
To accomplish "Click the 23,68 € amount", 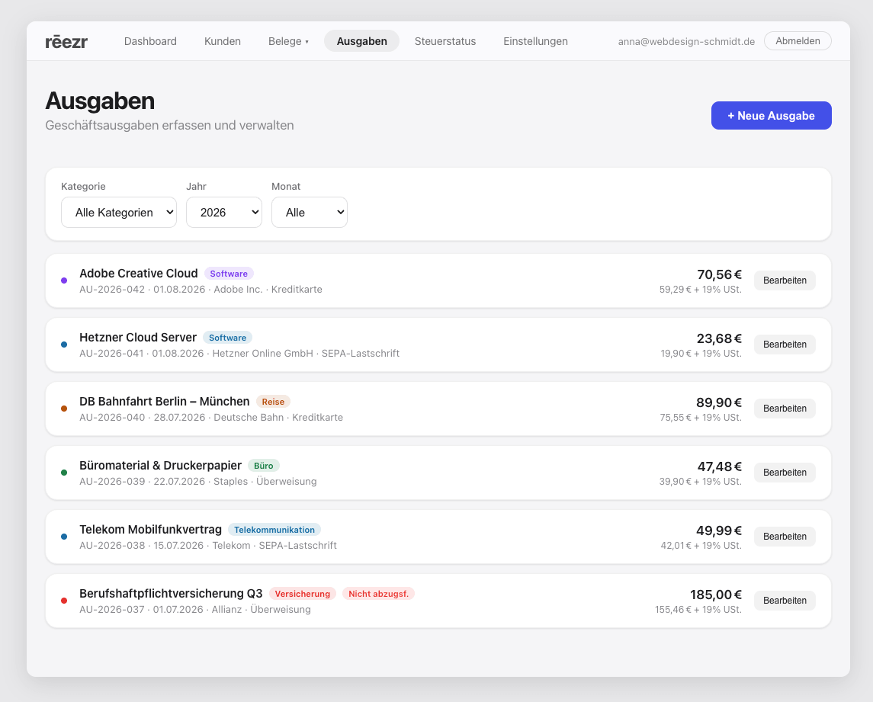I will coord(719,338).
